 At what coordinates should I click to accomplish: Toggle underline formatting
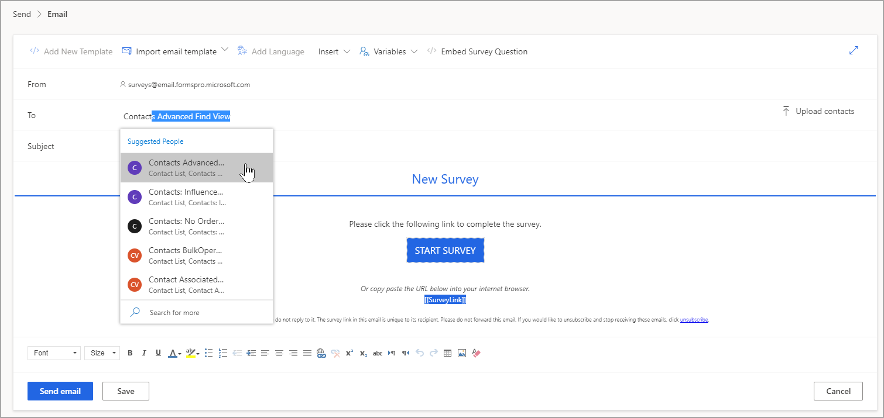point(158,353)
